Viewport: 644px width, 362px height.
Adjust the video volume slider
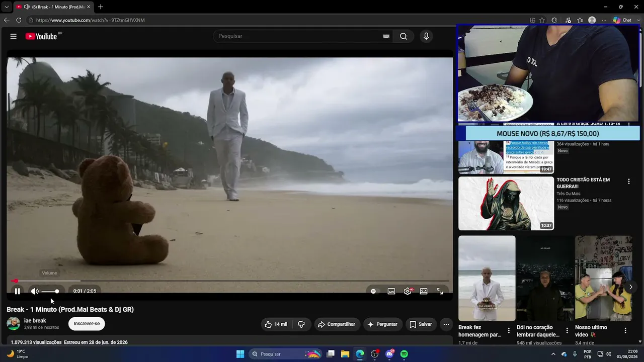pos(50,291)
